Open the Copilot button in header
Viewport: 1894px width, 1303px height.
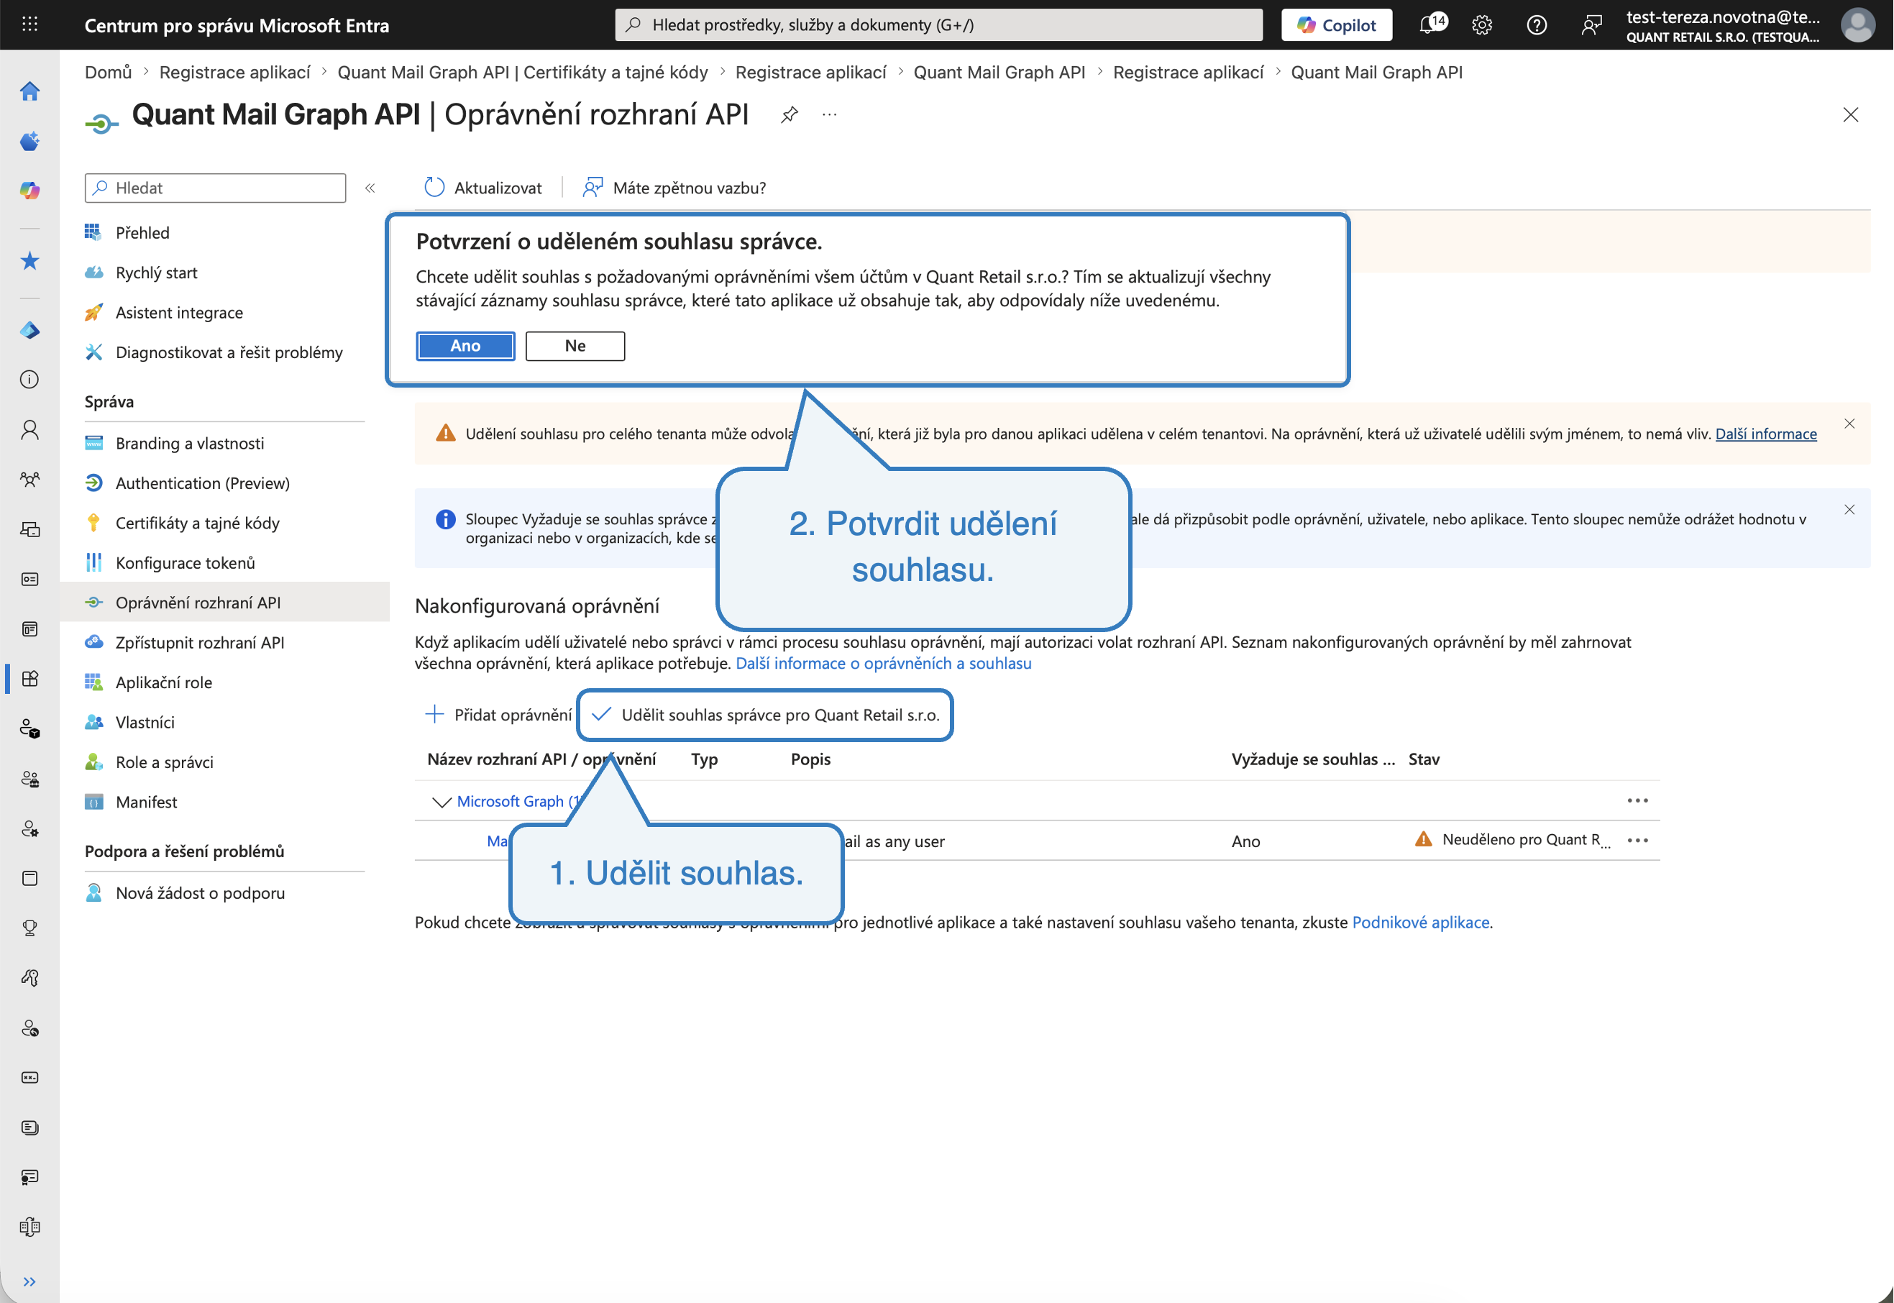[1337, 24]
